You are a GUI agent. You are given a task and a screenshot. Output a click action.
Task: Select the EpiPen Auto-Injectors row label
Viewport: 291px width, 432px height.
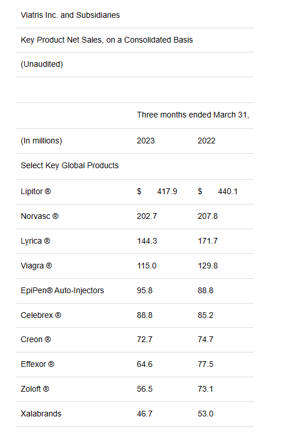tap(63, 291)
